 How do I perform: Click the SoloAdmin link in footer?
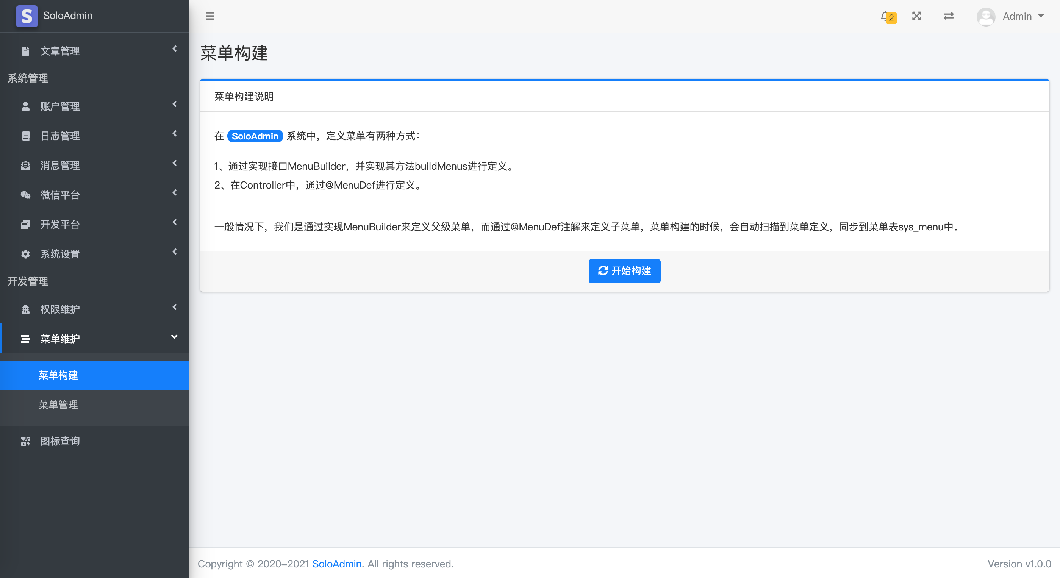(336, 564)
